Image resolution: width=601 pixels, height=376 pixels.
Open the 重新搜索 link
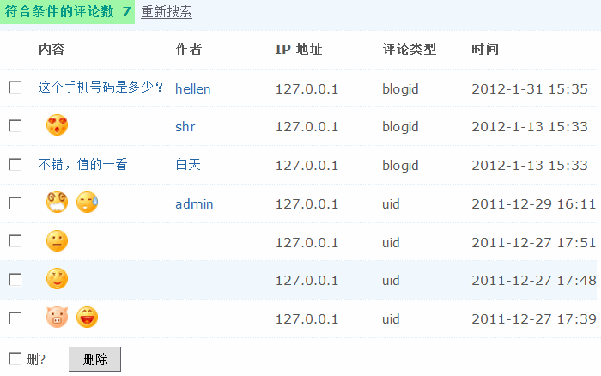coord(167,11)
